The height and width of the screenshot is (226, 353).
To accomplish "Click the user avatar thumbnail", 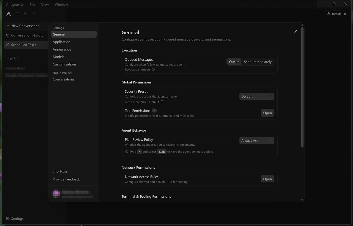I will pyautogui.click(x=56, y=193).
